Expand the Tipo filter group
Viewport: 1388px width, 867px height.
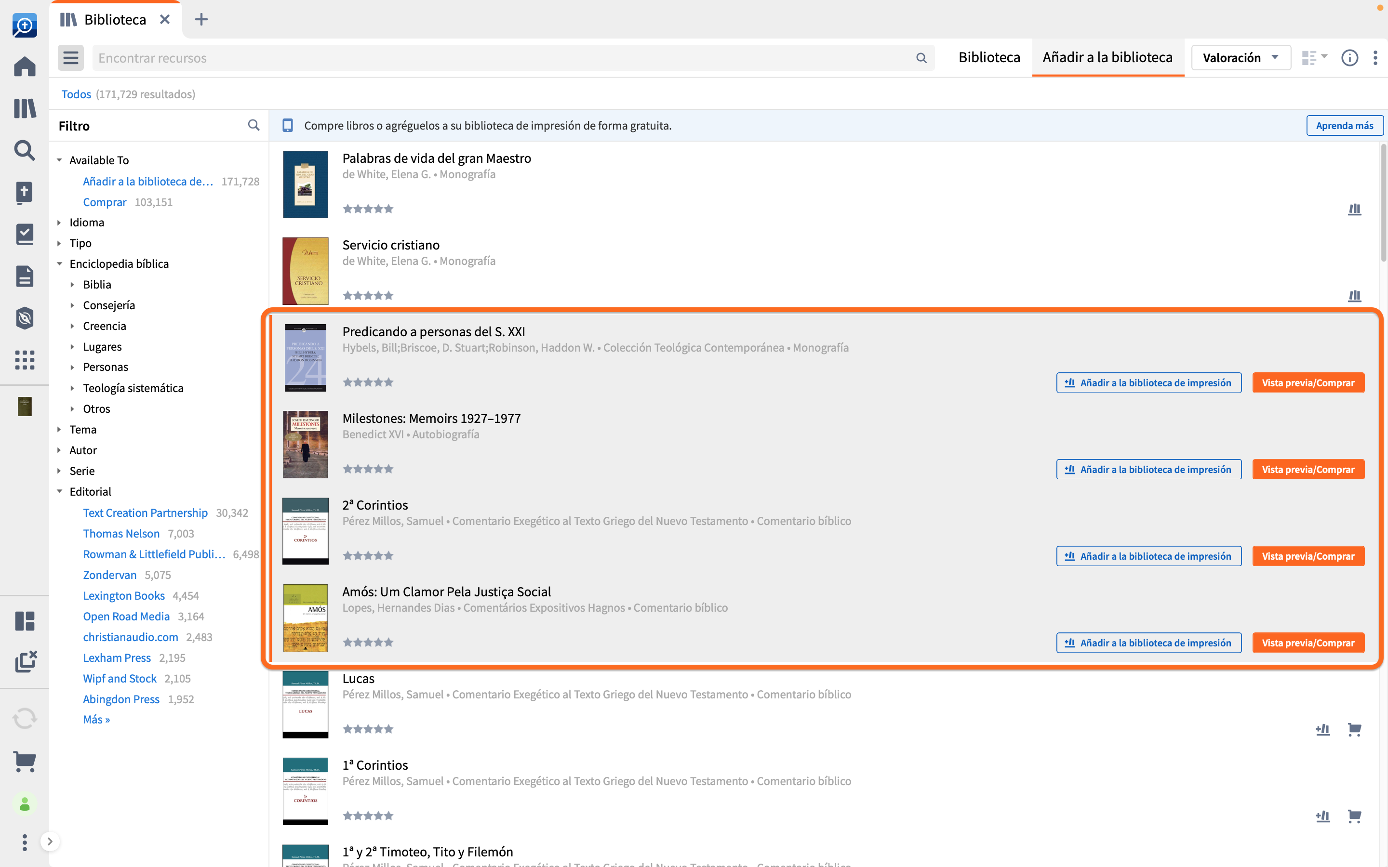point(59,243)
